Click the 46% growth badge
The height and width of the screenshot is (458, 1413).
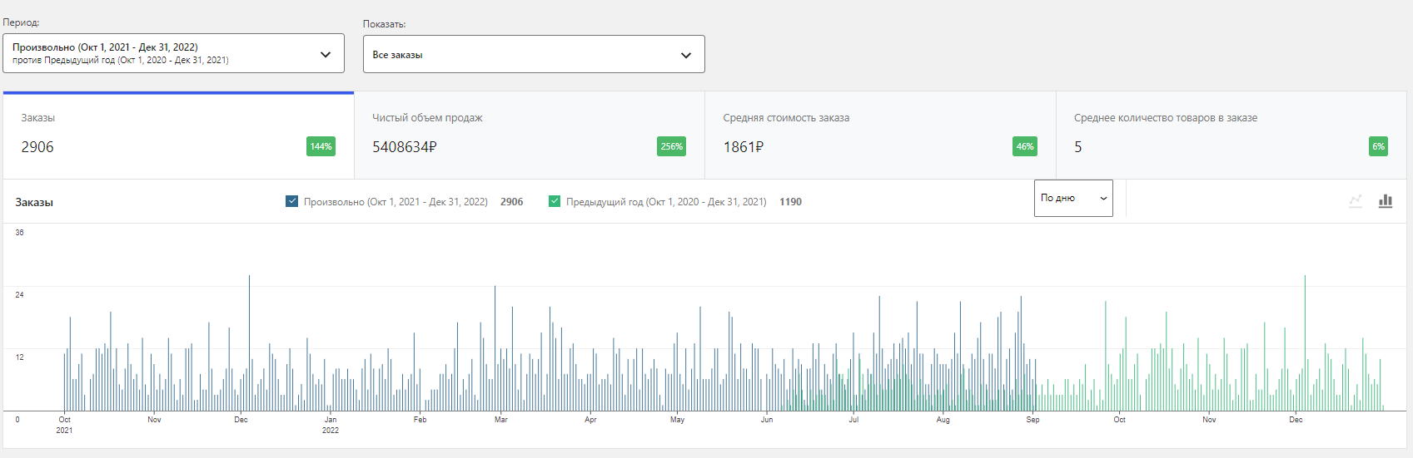coord(1025,146)
